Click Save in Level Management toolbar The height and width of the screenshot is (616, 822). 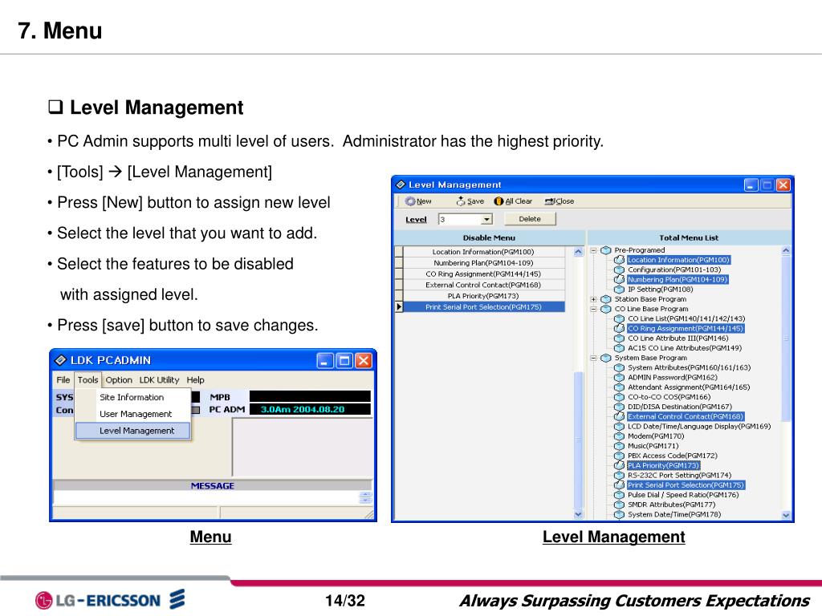click(470, 201)
